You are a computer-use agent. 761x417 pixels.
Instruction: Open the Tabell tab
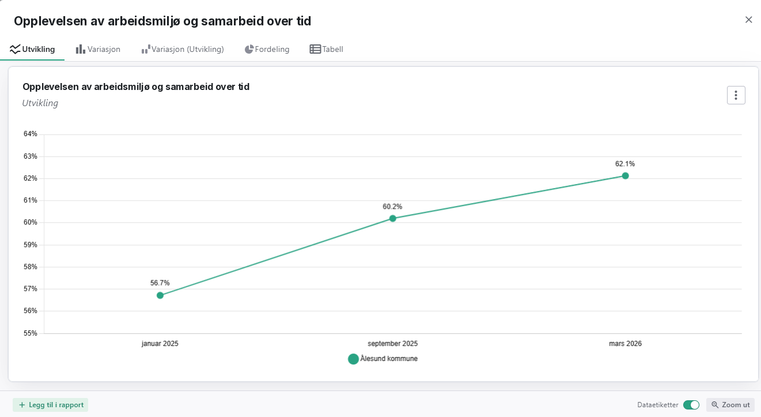click(326, 49)
